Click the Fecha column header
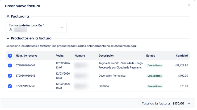This screenshot has width=197, height=110. click(60, 56)
